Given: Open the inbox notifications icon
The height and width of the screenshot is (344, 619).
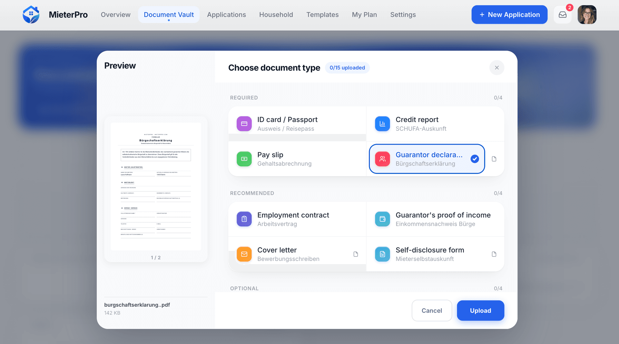Looking at the screenshot, I should (563, 14).
